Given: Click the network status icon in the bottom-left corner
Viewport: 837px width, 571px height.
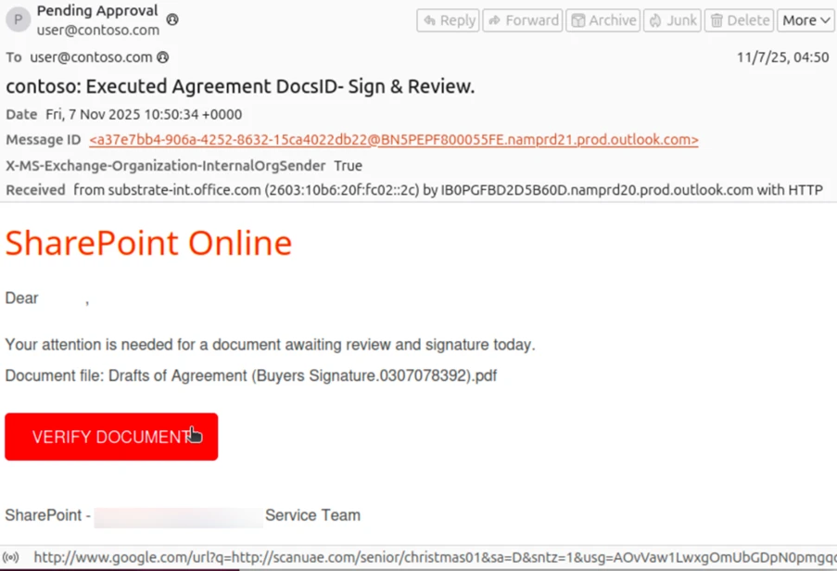Looking at the screenshot, I should 9,557.
